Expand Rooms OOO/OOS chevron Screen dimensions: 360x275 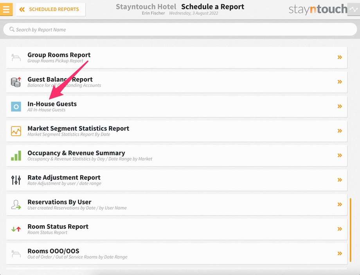340,253
